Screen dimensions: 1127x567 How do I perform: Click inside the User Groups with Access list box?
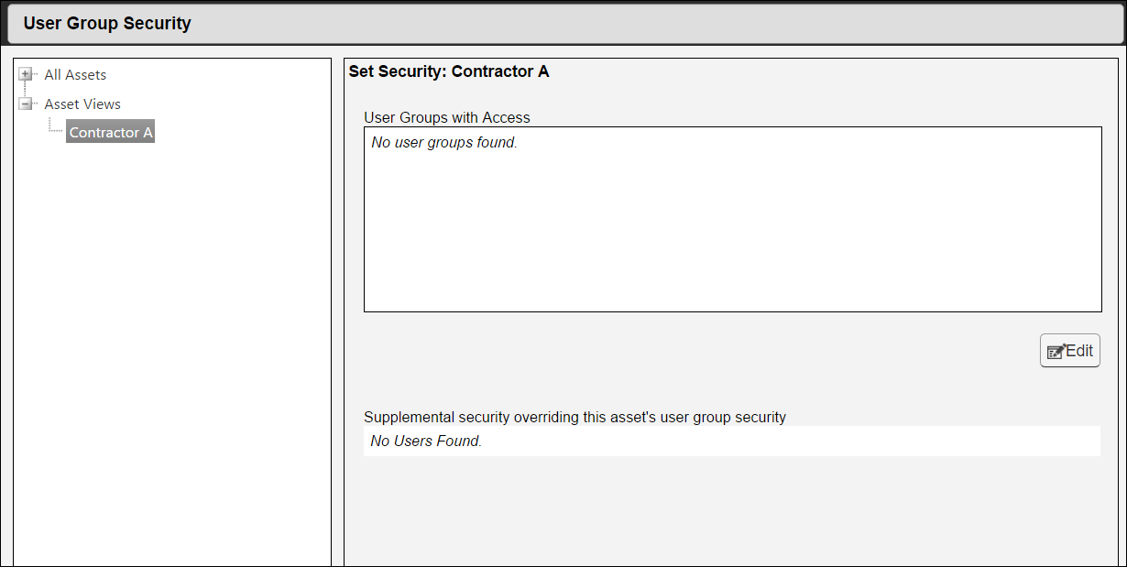pos(732,238)
